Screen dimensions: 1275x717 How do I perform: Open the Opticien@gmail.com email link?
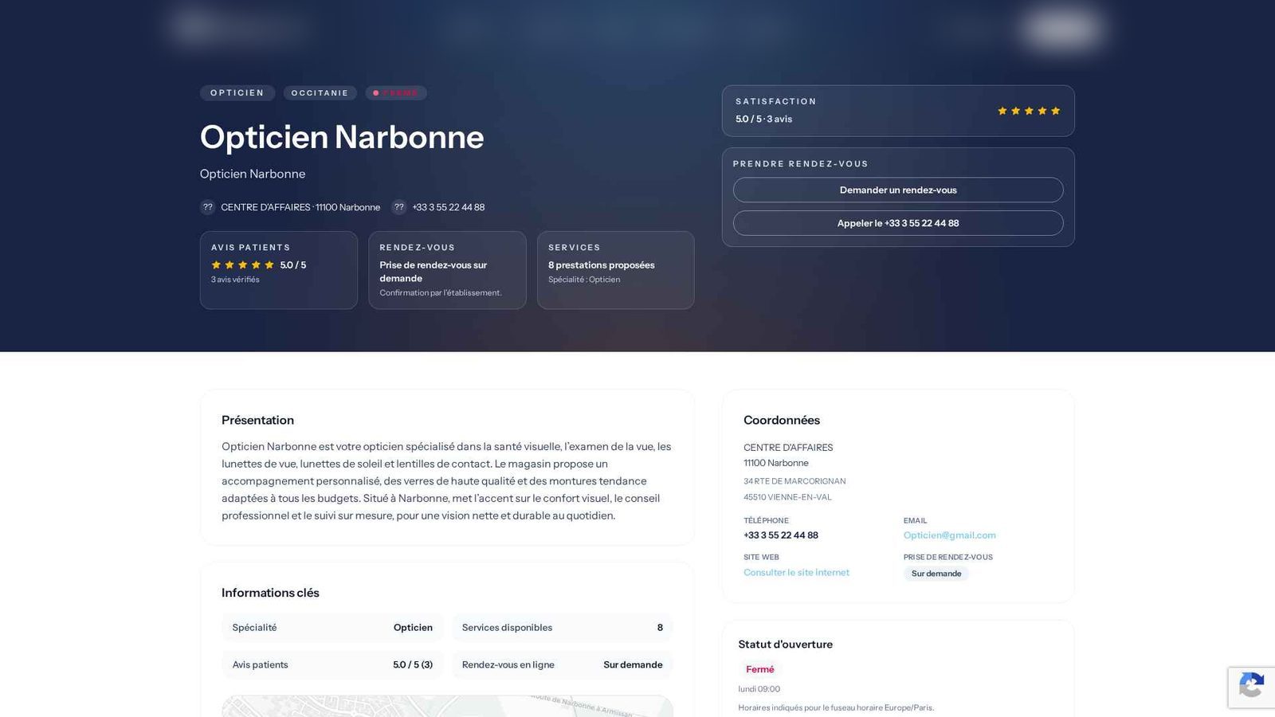pos(949,535)
